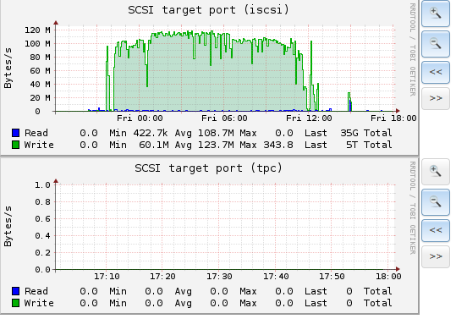Image resolution: width=456 pixels, height=330 pixels.
Task: Click 'Fri 00:00' axis label on iscsi graph
Action: pyautogui.click(x=140, y=118)
